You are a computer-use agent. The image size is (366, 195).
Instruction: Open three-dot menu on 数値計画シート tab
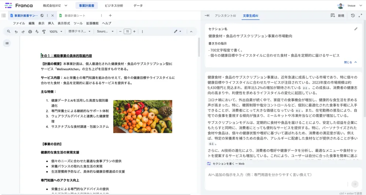click(x=101, y=15)
